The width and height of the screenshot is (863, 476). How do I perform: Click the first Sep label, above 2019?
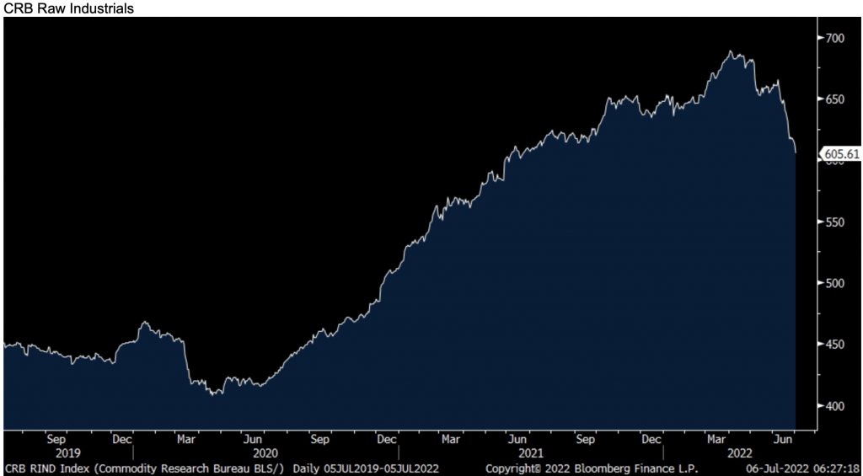pos(56,439)
